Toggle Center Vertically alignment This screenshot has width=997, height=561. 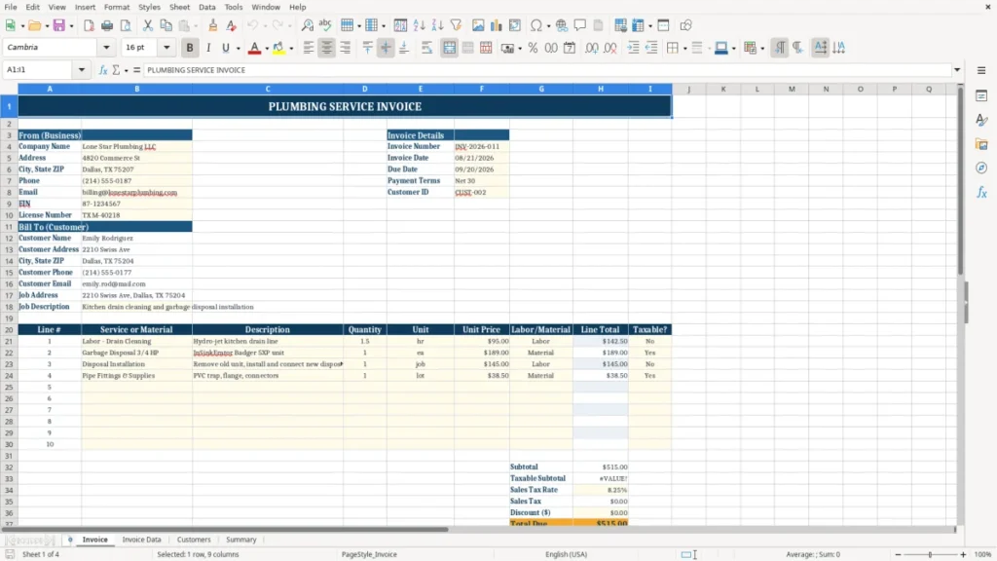point(386,48)
